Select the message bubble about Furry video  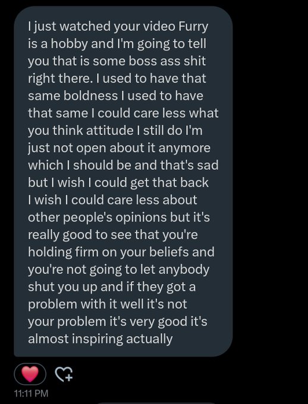pyautogui.click(x=123, y=181)
